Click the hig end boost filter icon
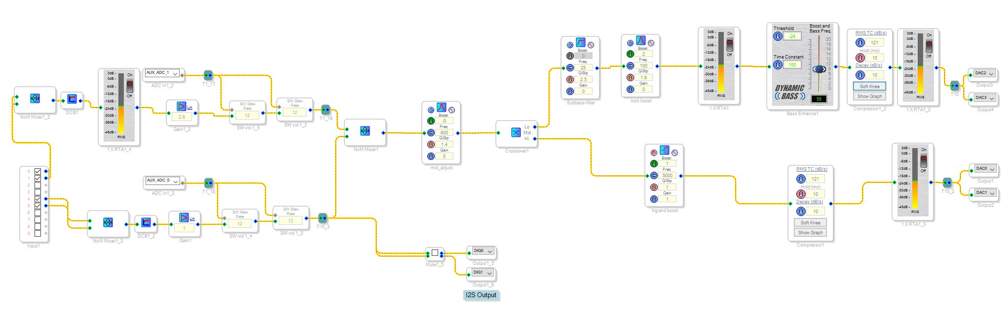Viewport: 1007px width, 309px height. click(664, 151)
